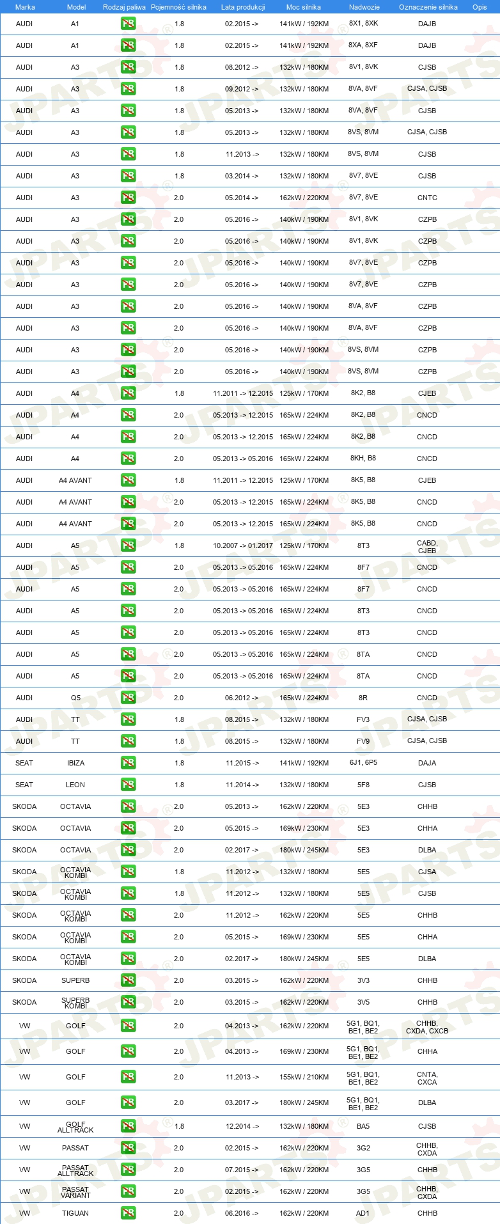Select the 155kW / 210KM power cell
The width and height of the screenshot is (500, 1224).
[304, 1077]
